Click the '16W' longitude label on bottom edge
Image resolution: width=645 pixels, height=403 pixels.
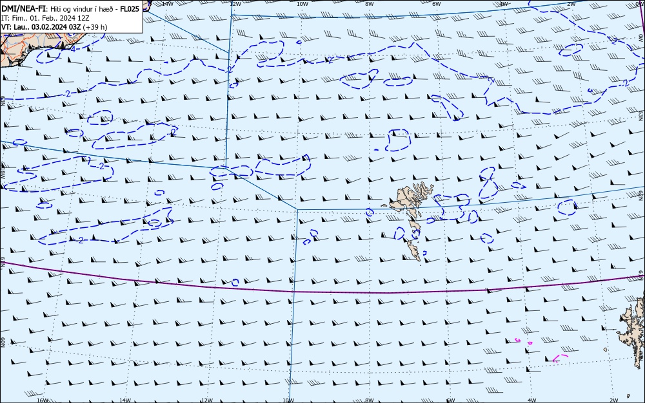click(x=43, y=400)
